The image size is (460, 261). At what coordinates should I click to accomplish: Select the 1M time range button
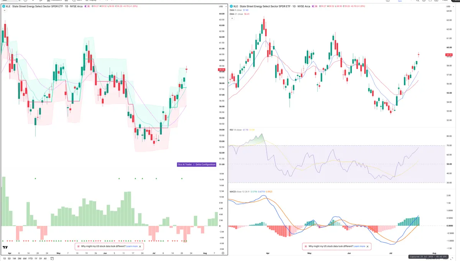14,259
